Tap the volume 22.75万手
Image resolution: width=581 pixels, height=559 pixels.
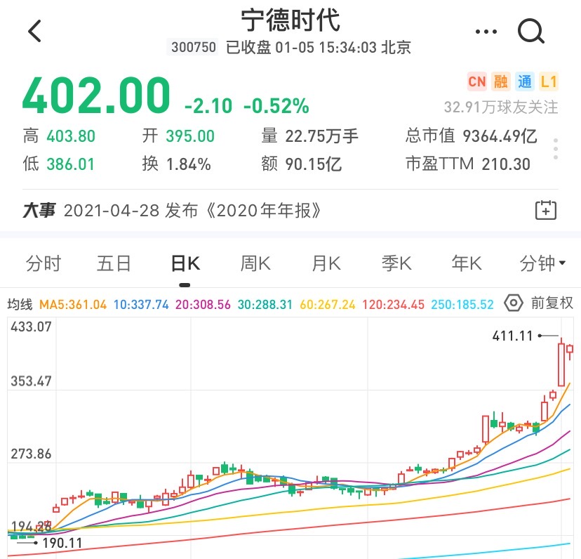(321, 136)
